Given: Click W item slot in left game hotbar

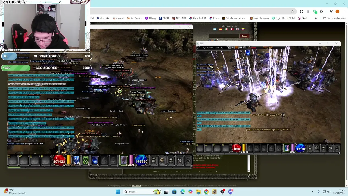Looking at the screenshot, I should click(x=24, y=160).
